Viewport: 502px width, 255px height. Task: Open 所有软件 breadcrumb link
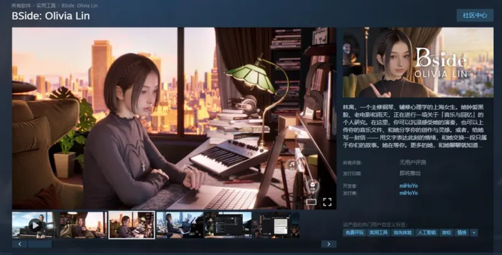tap(21, 6)
